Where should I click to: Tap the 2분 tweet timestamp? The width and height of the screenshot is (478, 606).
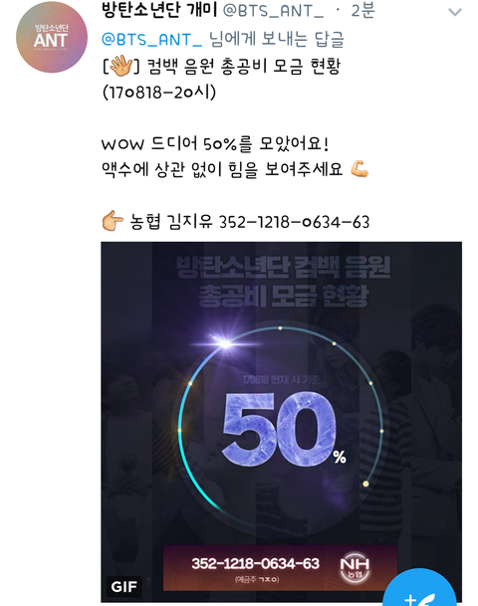(362, 10)
